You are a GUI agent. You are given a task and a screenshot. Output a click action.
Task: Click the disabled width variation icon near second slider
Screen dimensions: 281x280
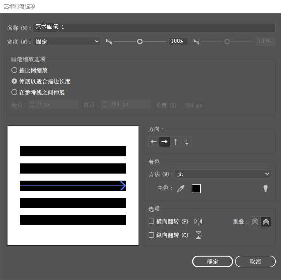pyautogui.click(x=196, y=42)
